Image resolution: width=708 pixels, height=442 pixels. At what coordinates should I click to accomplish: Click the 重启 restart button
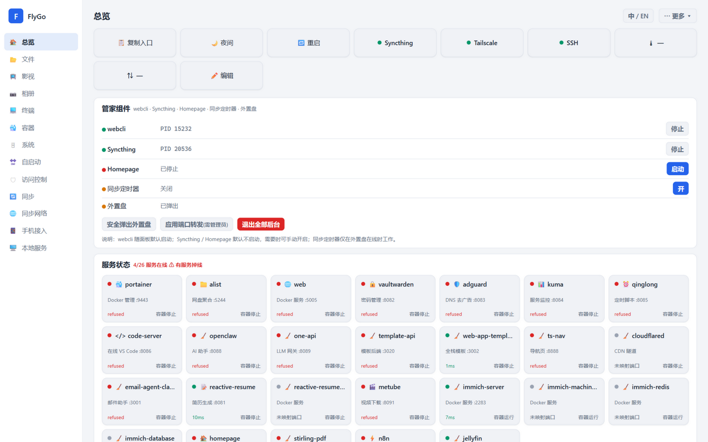[x=308, y=43]
